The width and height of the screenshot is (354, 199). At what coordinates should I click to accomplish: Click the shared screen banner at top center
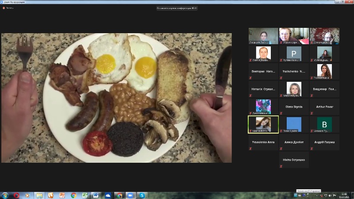tap(177, 8)
